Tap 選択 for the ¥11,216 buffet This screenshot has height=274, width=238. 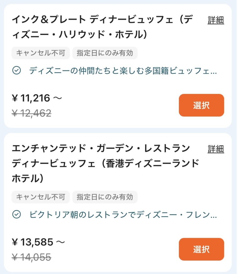(x=201, y=105)
